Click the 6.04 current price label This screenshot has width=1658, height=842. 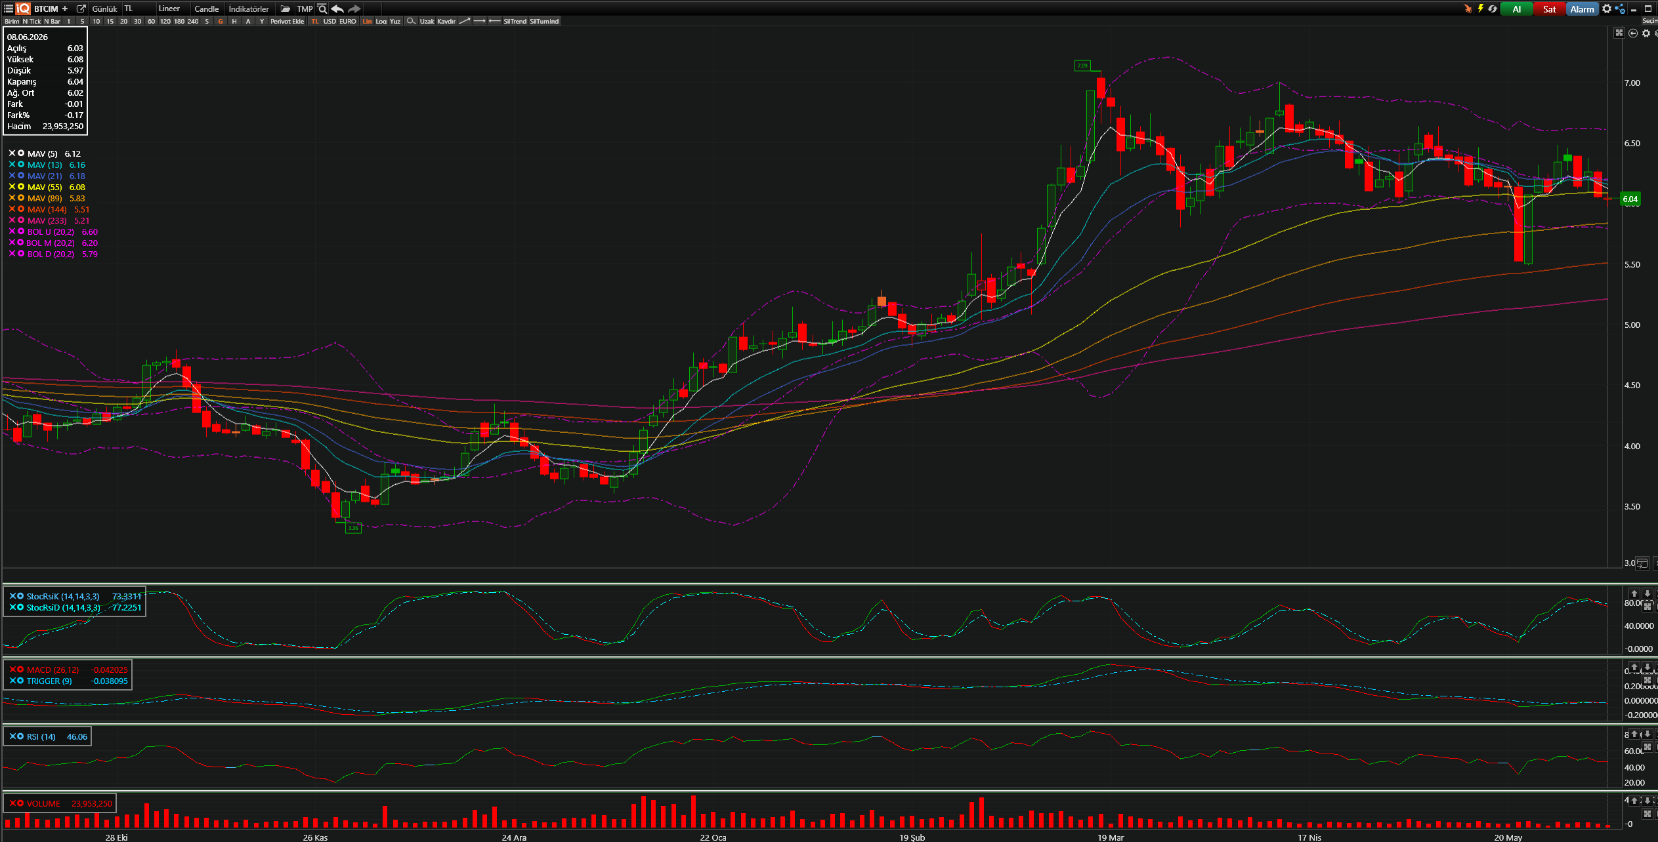click(1630, 199)
